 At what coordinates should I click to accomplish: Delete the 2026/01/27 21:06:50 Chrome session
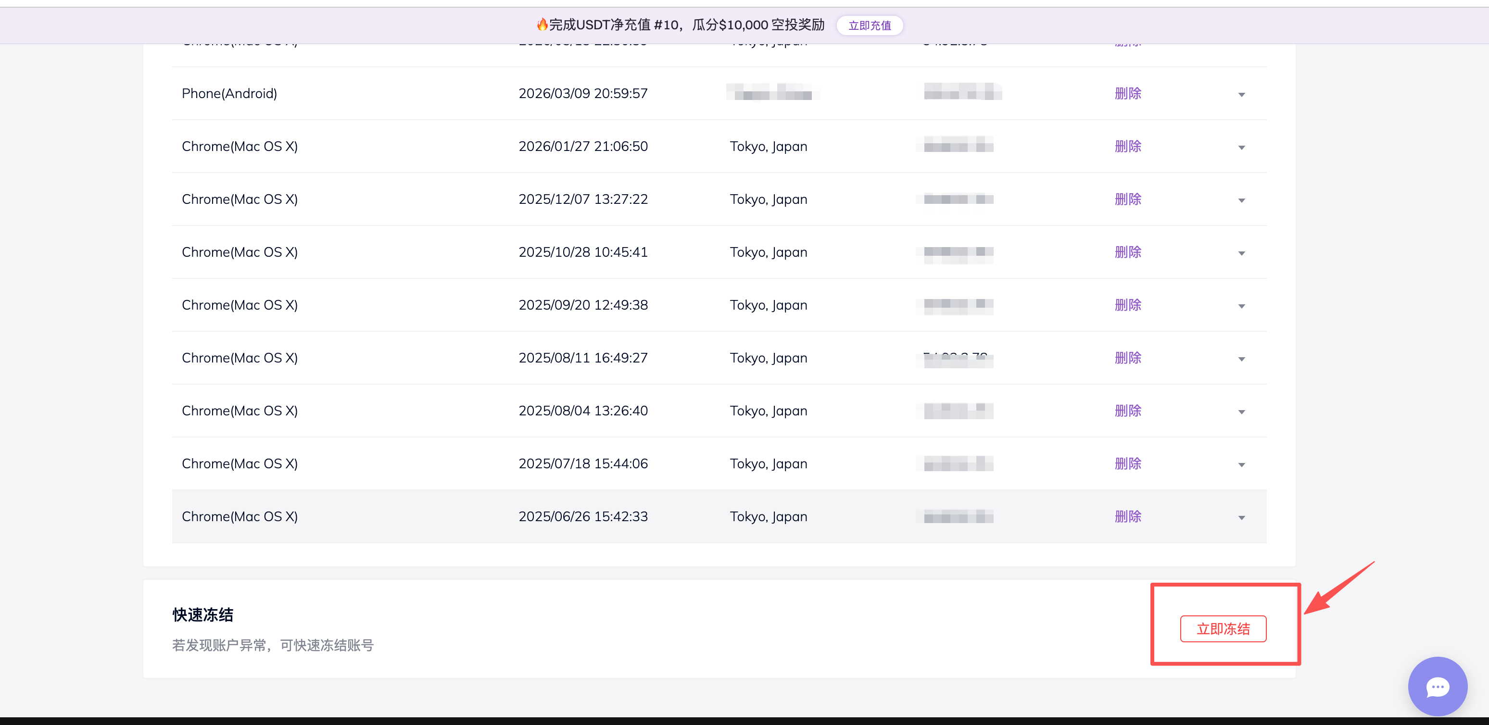[1127, 146]
